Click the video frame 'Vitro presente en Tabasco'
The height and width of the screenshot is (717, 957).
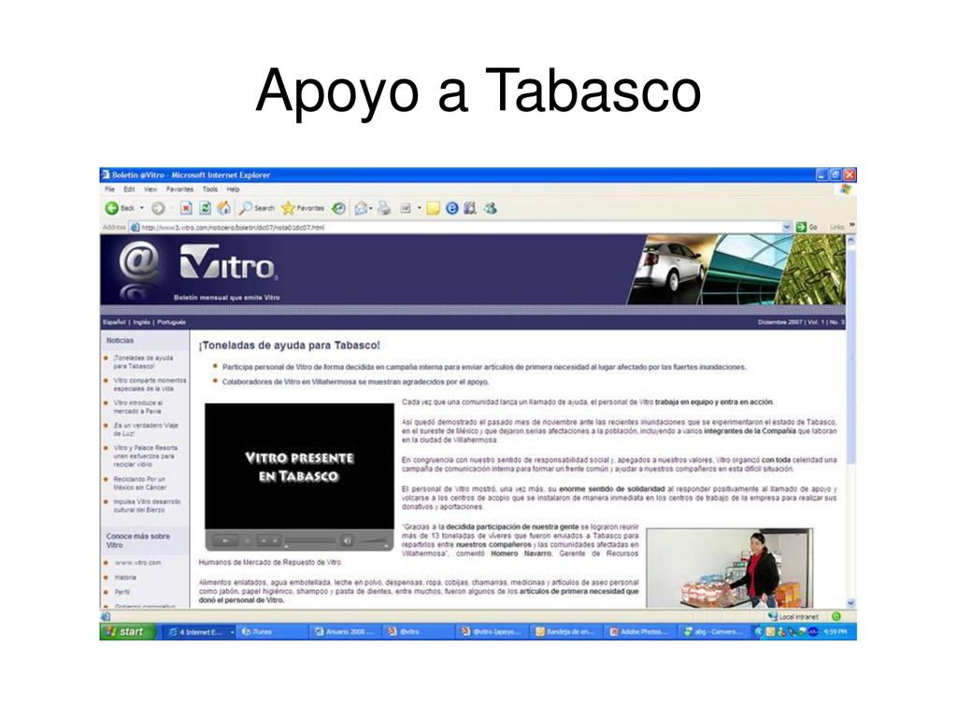tap(299, 467)
